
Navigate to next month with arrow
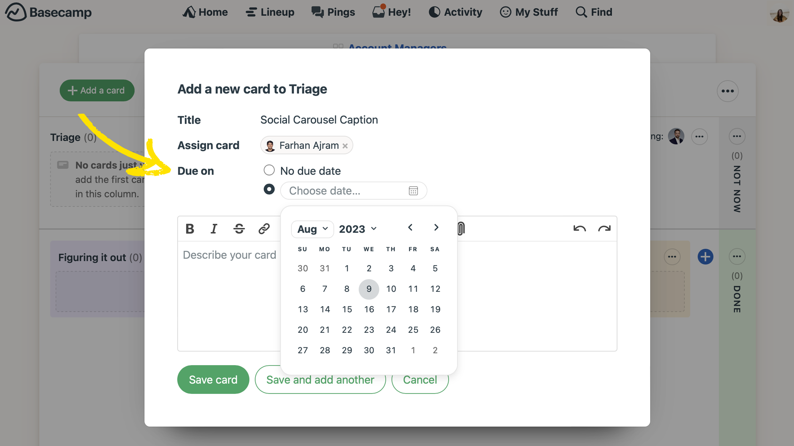click(436, 228)
